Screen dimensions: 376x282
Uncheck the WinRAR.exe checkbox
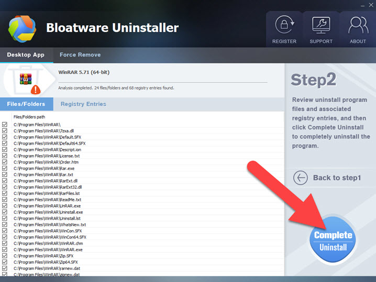(5, 250)
